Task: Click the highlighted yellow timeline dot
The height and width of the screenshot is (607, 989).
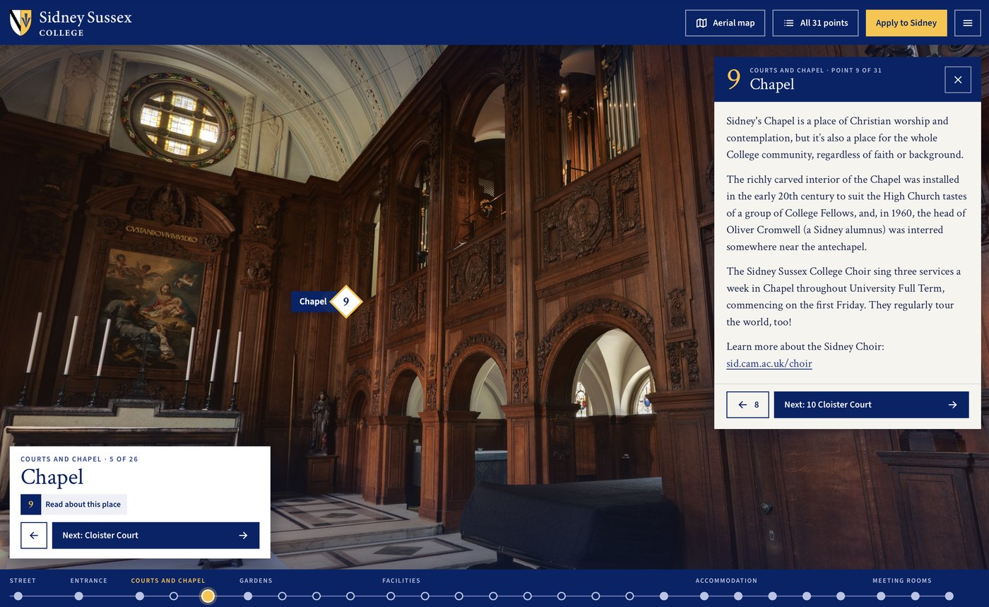Action: click(x=208, y=596)
